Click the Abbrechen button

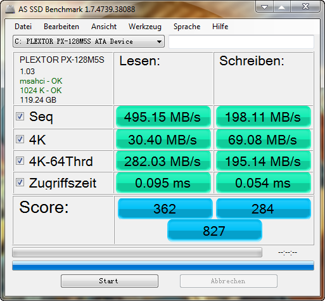(229, 281)
